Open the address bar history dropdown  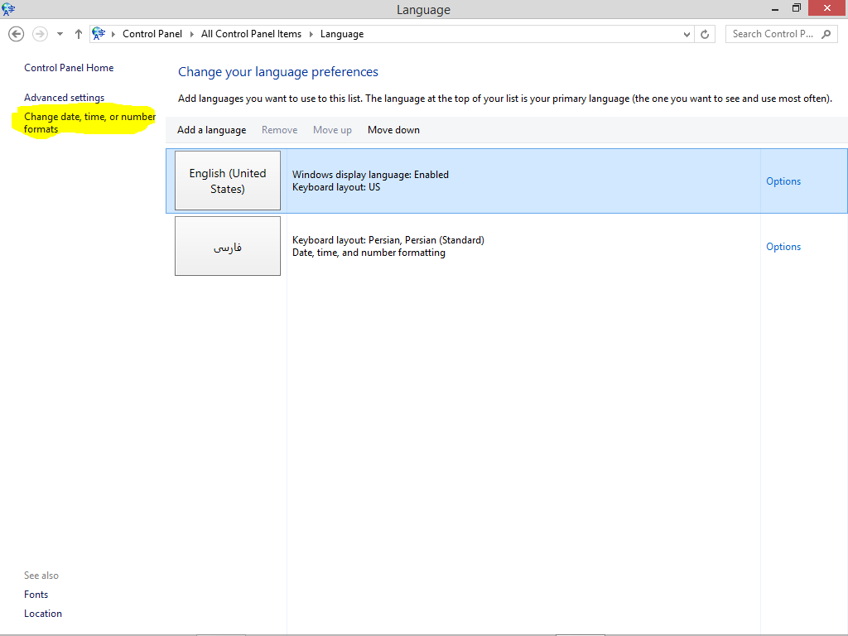[x=687, y=34]
